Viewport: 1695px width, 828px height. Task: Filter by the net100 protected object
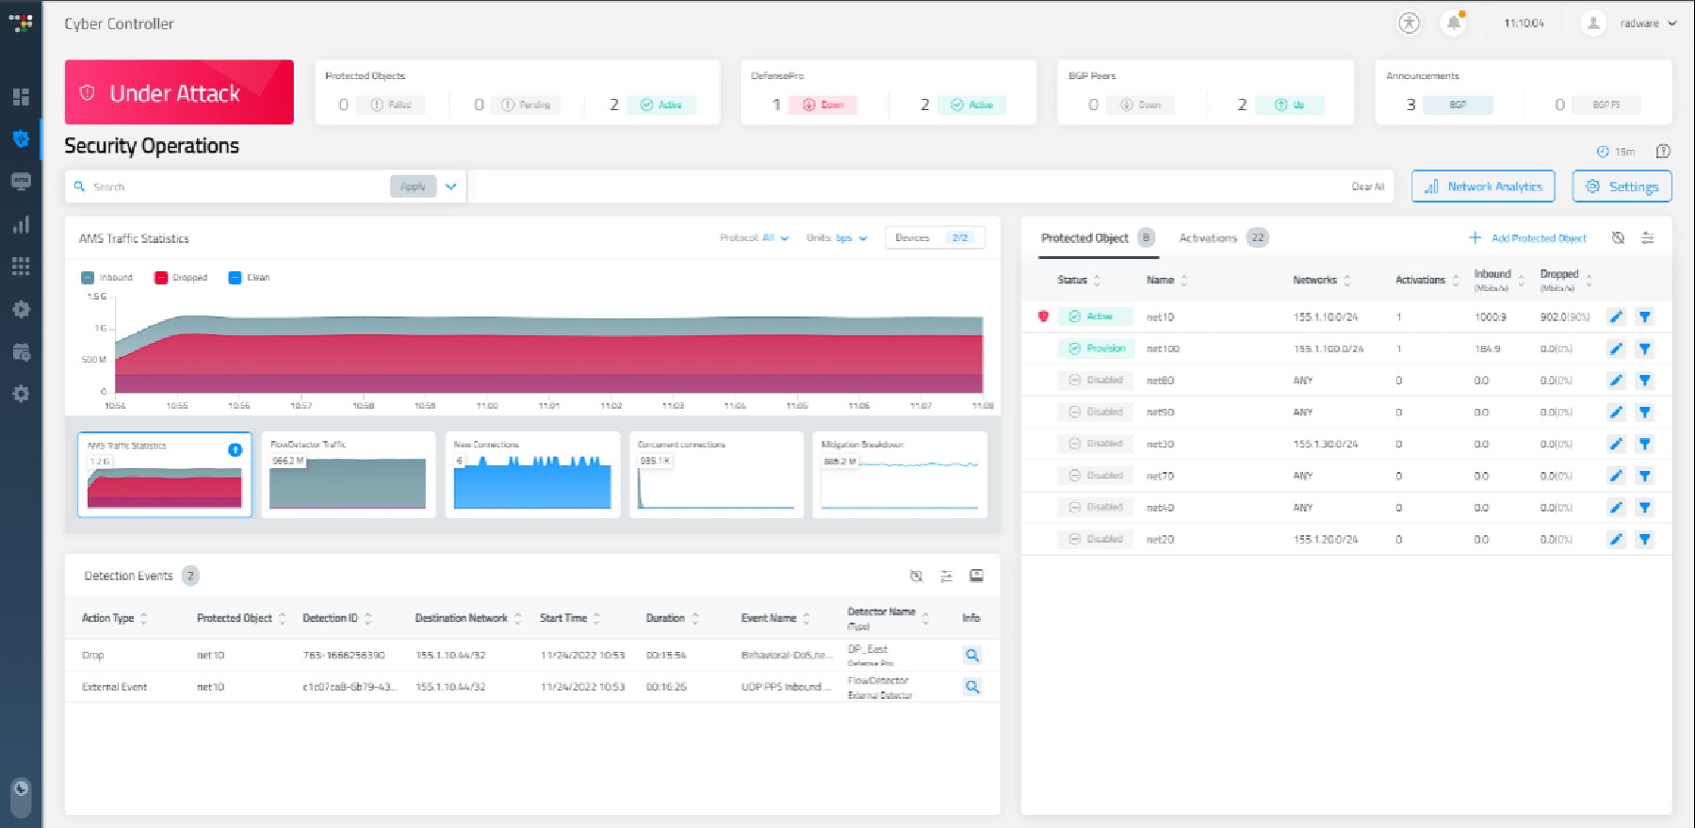pyautogui.click(x=1644, y=349)
